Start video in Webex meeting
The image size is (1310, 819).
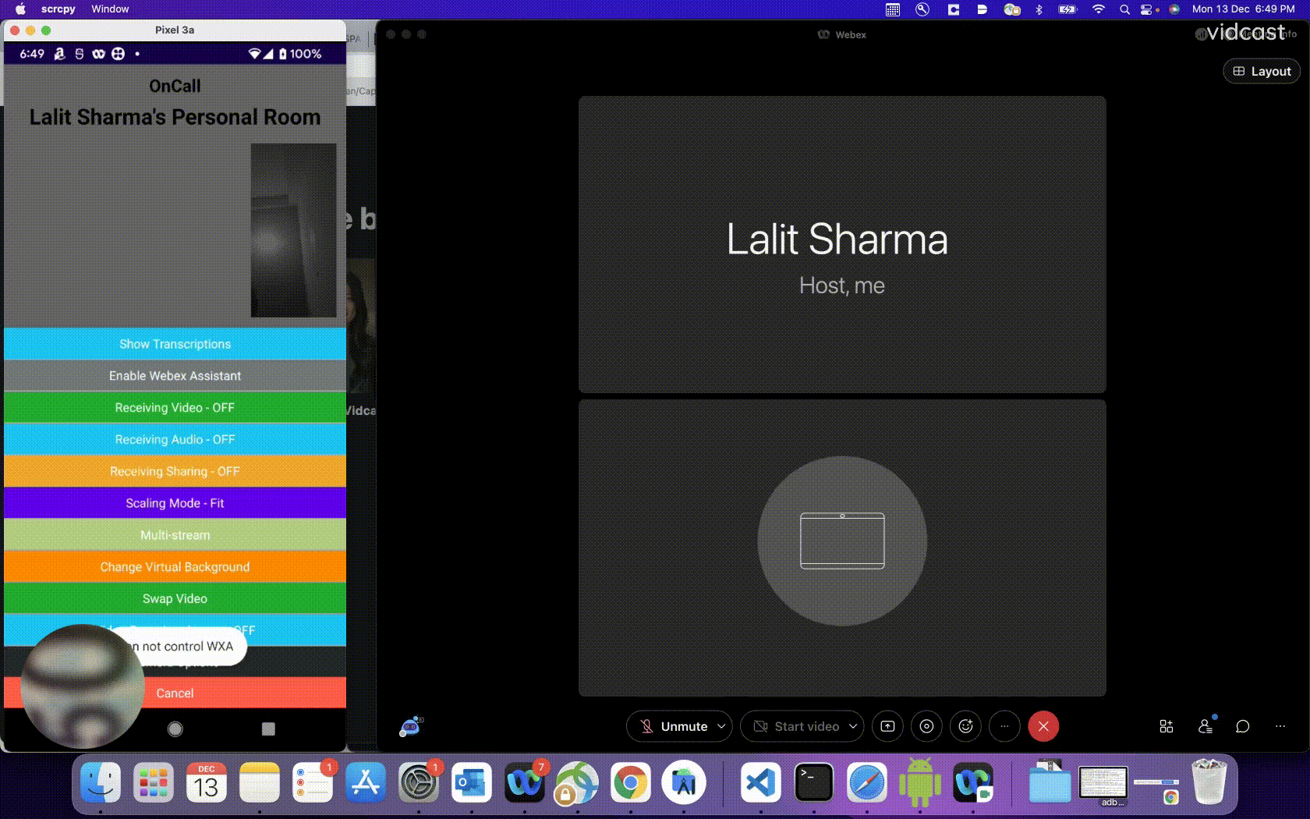(x=796, y=726)
